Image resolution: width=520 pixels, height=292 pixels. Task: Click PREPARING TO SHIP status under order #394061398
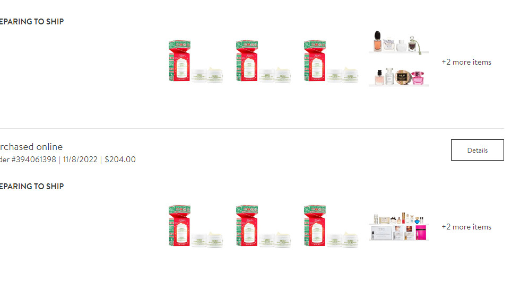pyautogui.click(x=32, y=187)
